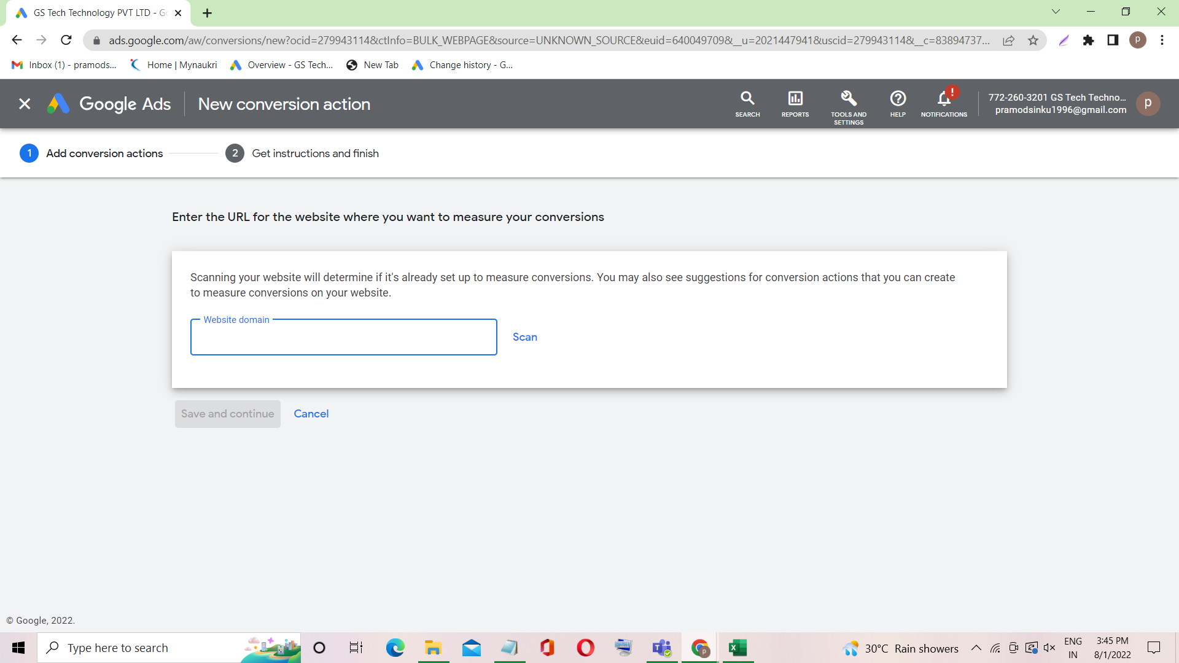
Task: Show hidden system tray icons
Action: (x=976, y=648)
